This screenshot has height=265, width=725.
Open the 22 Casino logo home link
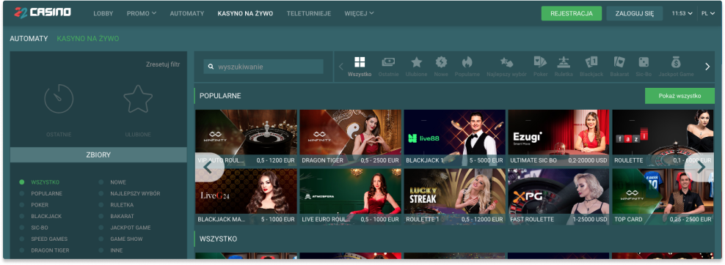(43, 12)
